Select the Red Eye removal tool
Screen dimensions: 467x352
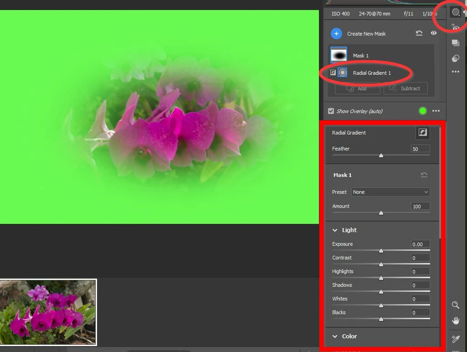point(455,27)
